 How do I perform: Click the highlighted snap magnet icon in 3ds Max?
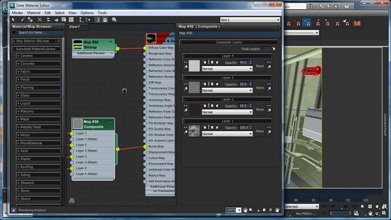coord(307,23)
